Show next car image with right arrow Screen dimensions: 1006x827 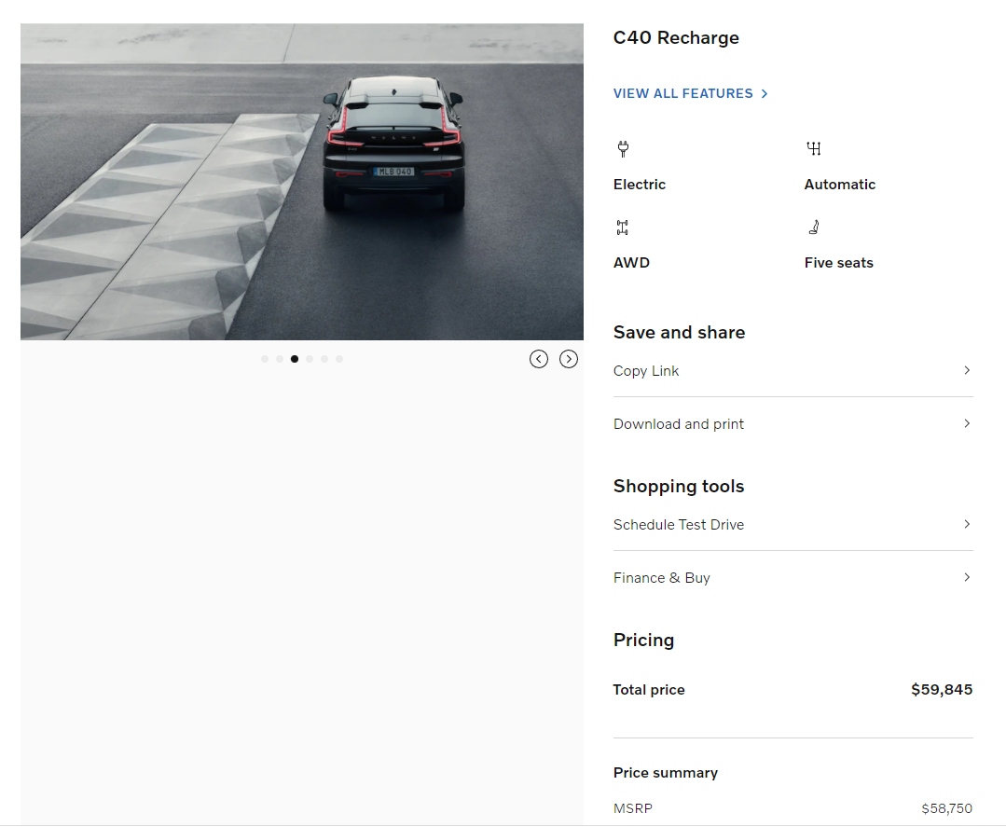pos(569,359)
